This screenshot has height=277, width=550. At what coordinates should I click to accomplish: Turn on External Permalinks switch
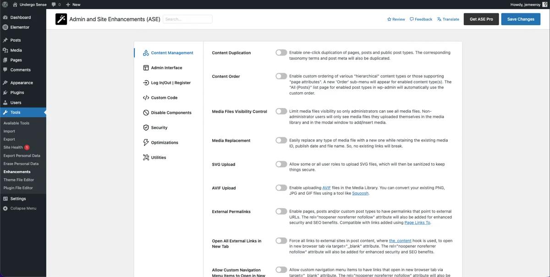point(281,212)
